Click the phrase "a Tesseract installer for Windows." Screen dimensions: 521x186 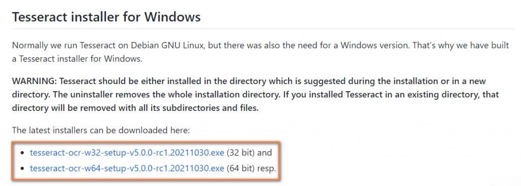point(77,60)
